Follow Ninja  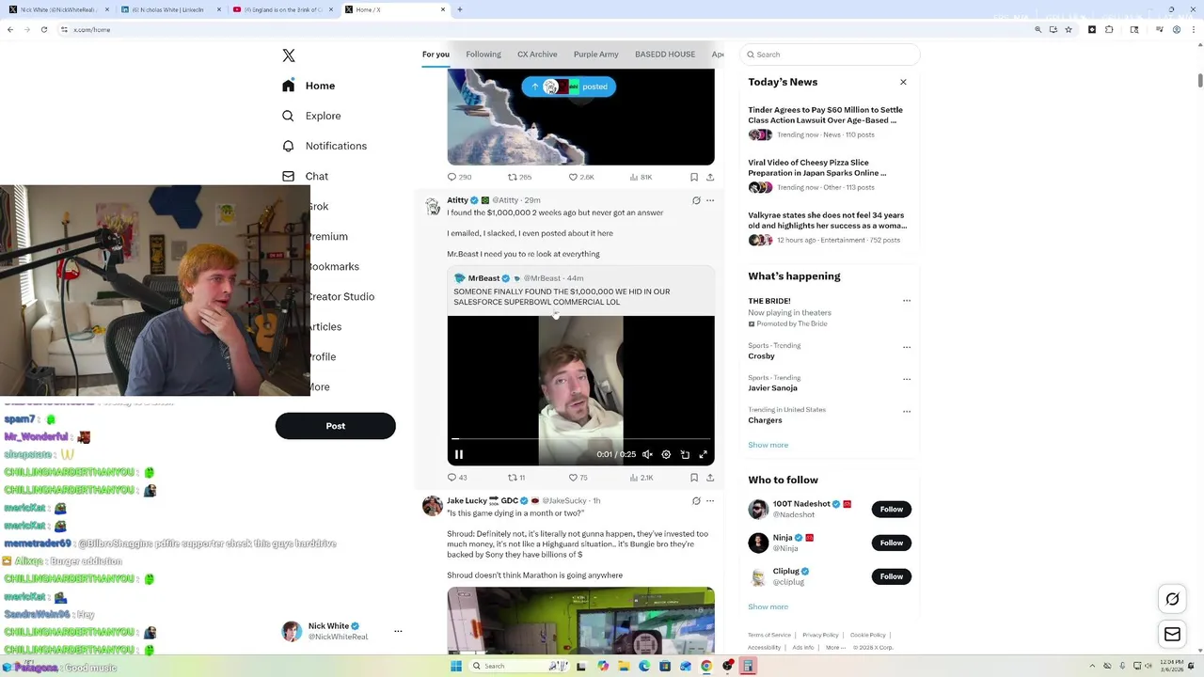892,543
